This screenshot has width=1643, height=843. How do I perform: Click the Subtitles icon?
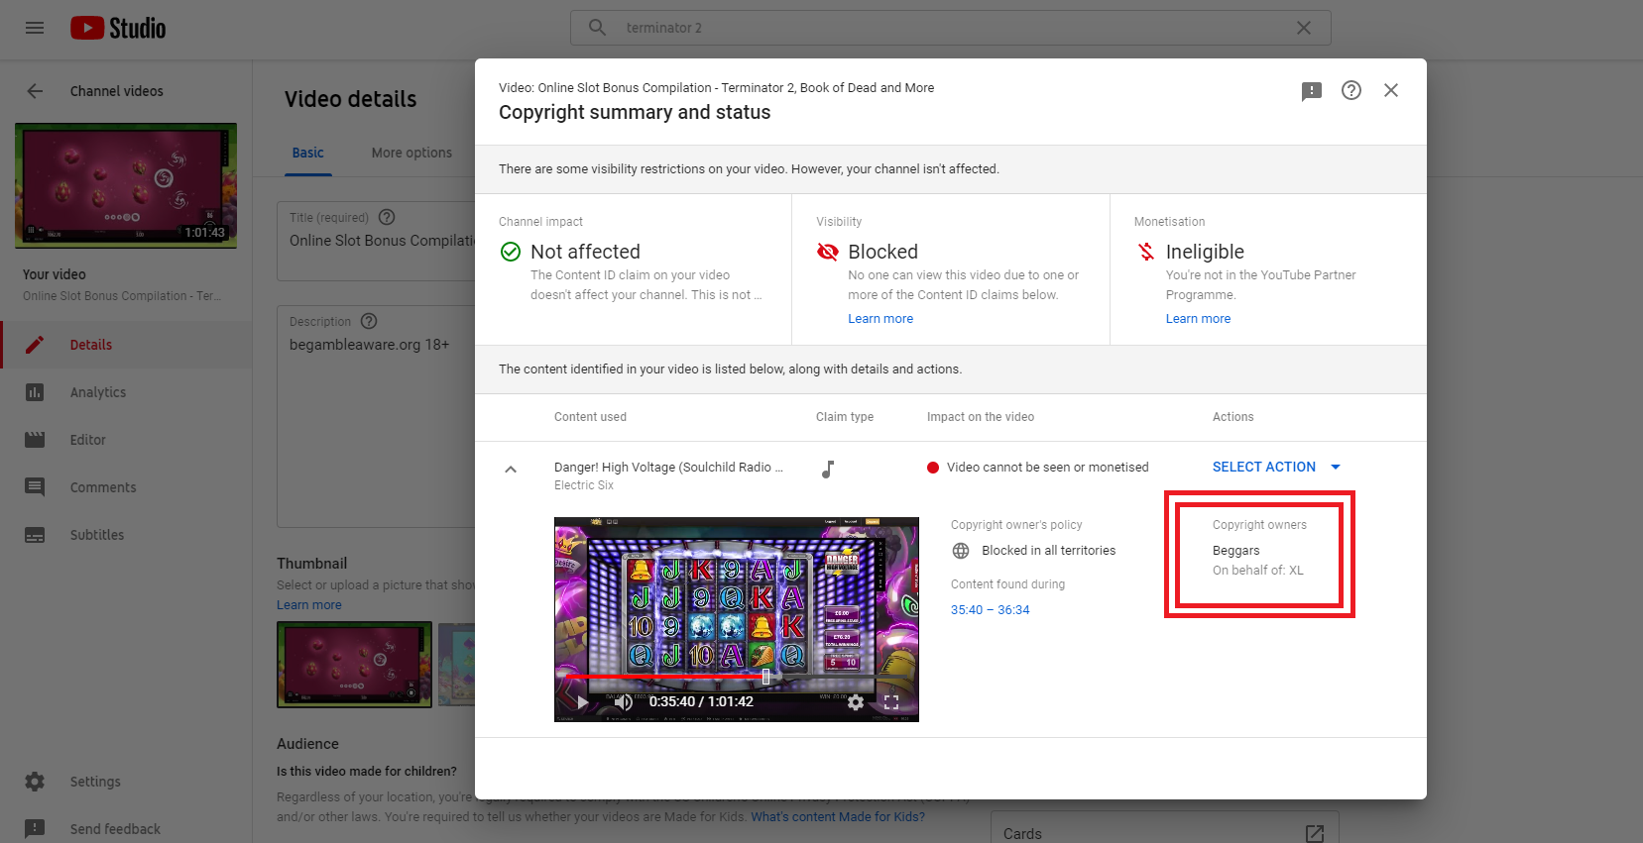35,535
